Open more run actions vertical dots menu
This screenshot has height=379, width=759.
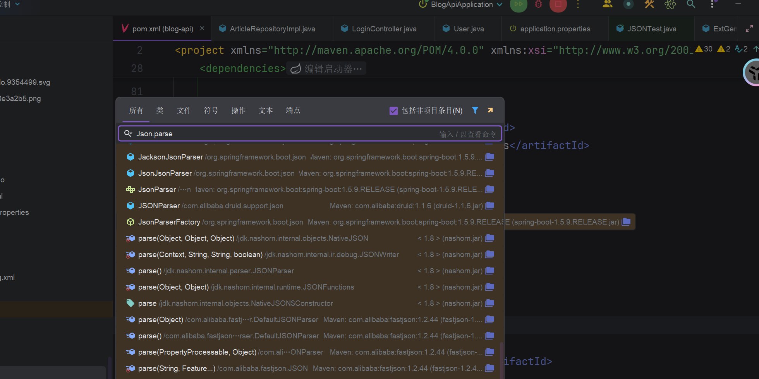point(578,5)
